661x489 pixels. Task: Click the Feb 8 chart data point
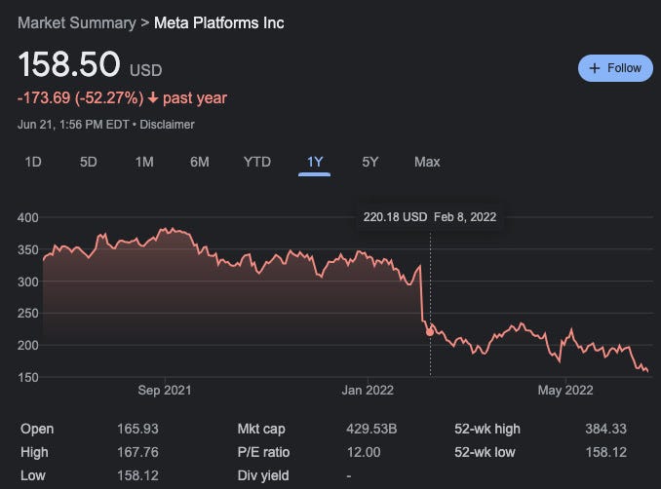coord(430,332)
